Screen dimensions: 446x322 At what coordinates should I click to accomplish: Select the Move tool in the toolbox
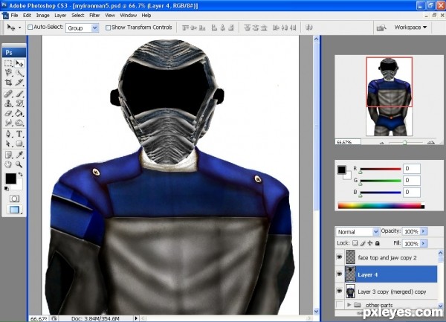19,63
